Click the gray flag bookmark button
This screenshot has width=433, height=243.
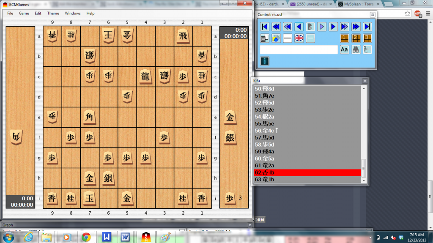point(310,27)
